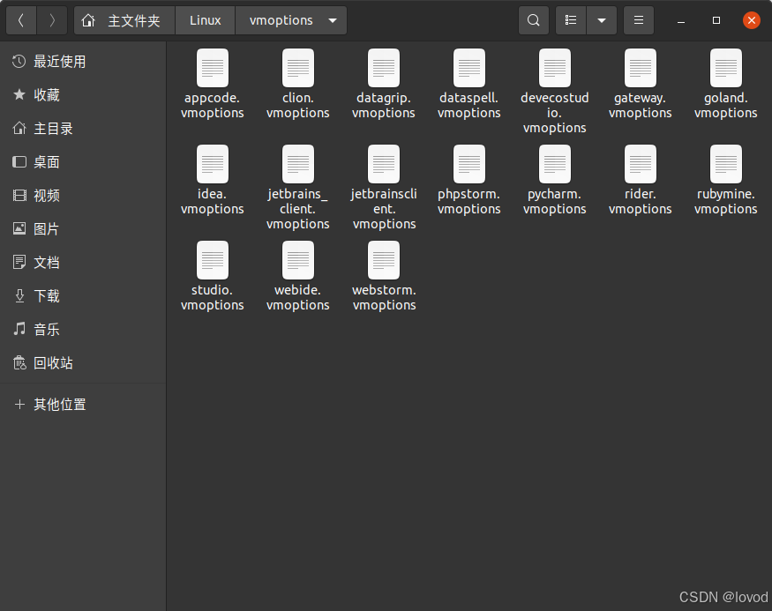772x611 pixels.
Task: Select the datagrip.vmoptions file icon
Action: point(383,68)
